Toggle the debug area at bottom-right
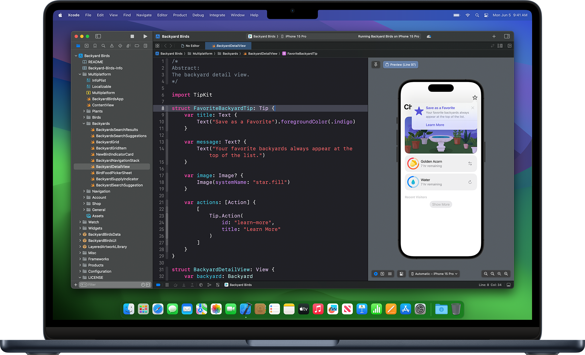585x355 pixels. pos(509,285)
